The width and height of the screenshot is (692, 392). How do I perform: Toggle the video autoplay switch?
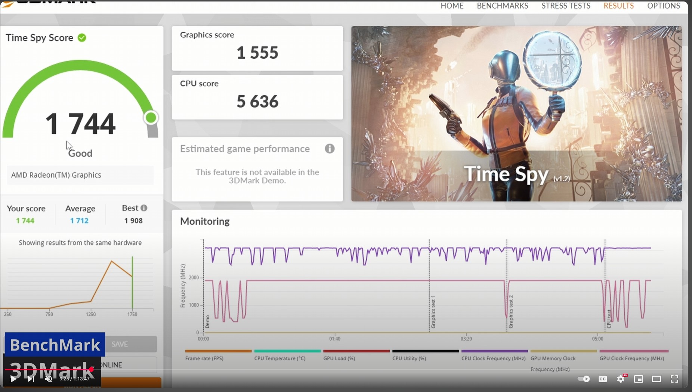click(584, 379)
